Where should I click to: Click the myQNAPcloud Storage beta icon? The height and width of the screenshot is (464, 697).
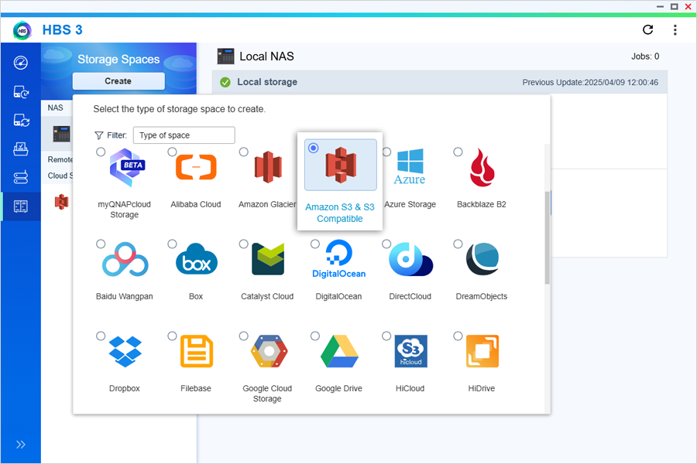pos(128,168)
